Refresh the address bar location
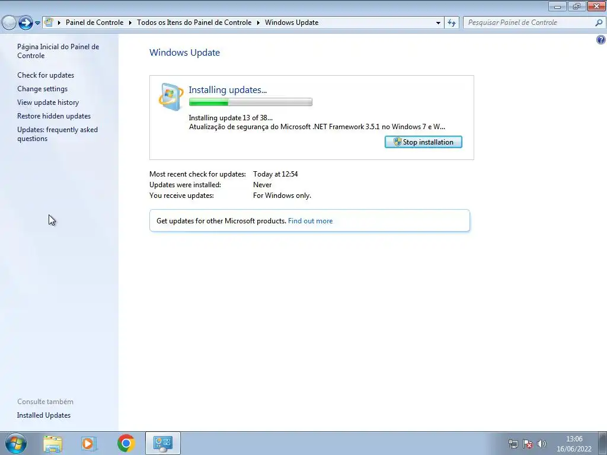Viewport: 607px width, 455px height. point(452,23)
